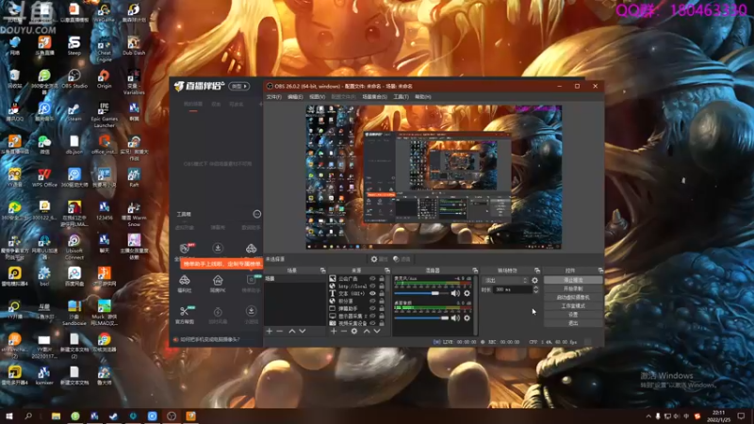Toggle visibility of the top image source
754x424 pixels.
pos(372,278)
